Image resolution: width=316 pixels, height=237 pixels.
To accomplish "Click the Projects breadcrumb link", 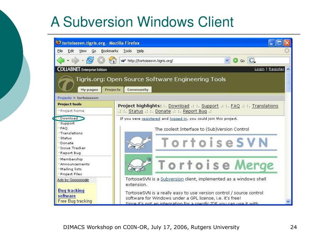I will (x=64, y=98).
